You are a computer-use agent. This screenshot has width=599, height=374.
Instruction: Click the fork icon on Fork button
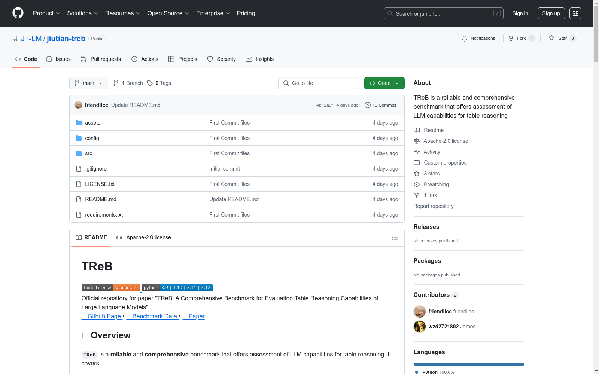pos(511,38)
